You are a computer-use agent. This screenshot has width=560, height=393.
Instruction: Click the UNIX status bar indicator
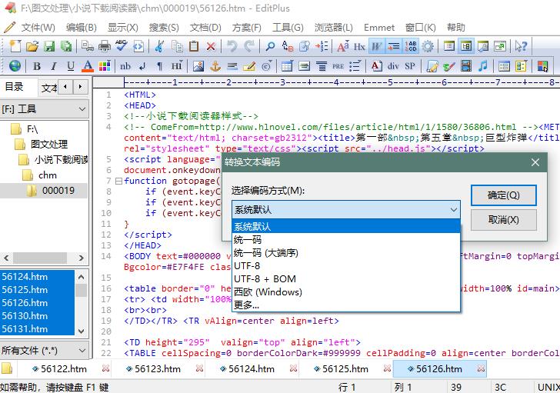click(x=548, y=388)
